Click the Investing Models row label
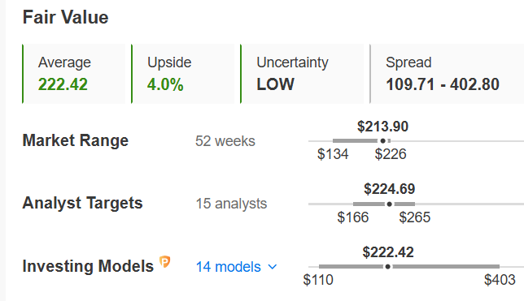This screenshot has width=524, height=301. click(x=88, y=266)
